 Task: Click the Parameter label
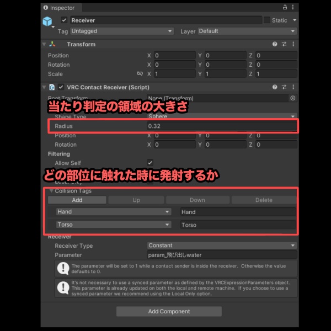point(68,255)
